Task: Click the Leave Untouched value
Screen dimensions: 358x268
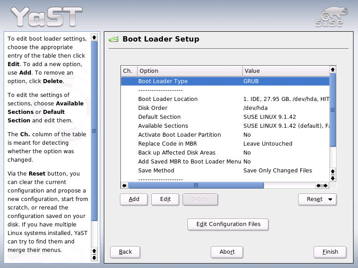Action: (268, 144)
